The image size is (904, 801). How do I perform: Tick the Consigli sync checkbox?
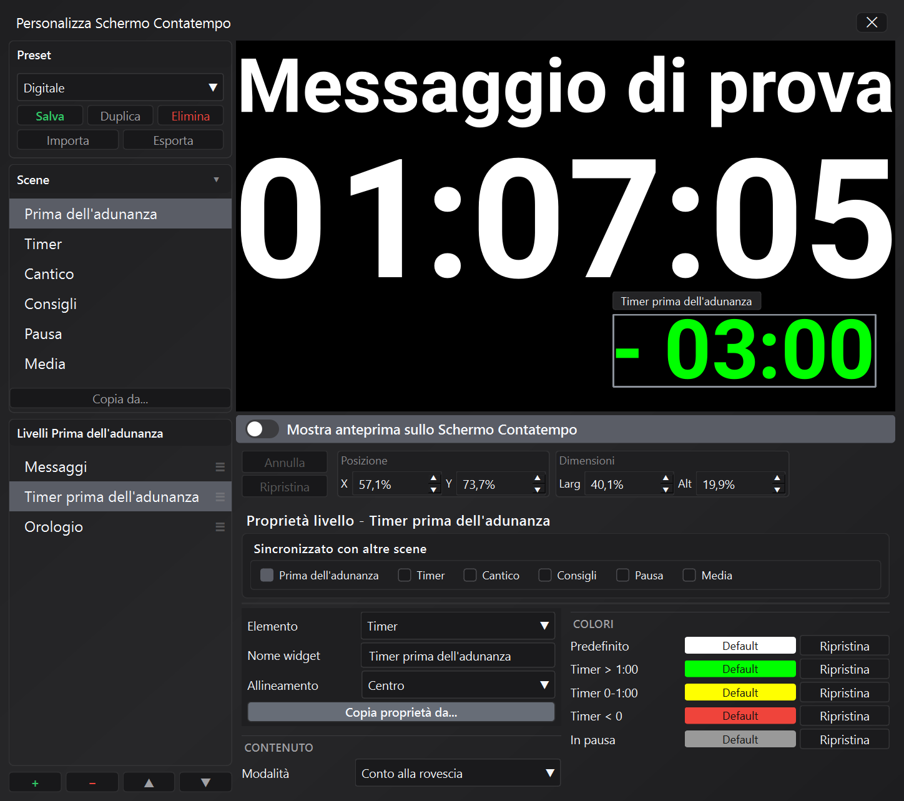[x=545, y=575]
